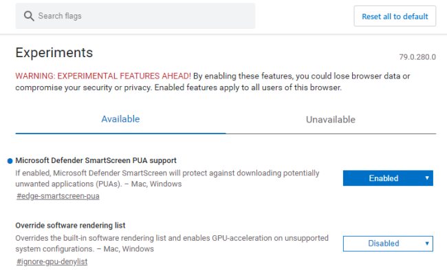
Task: Follow the #ignore-gpu-denylist link
Action: point(52,261)
